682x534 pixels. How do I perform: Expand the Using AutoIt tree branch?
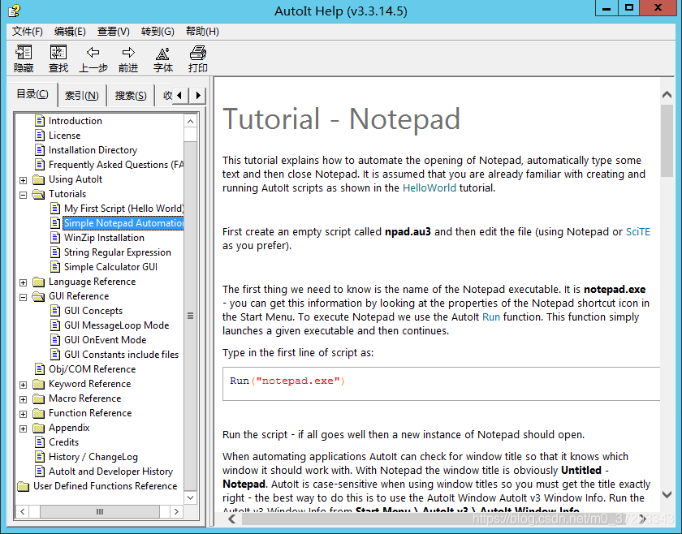(24, 179)
